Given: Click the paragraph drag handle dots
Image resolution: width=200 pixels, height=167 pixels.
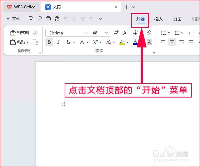Looking at the screenshot, I should point(64,104).
